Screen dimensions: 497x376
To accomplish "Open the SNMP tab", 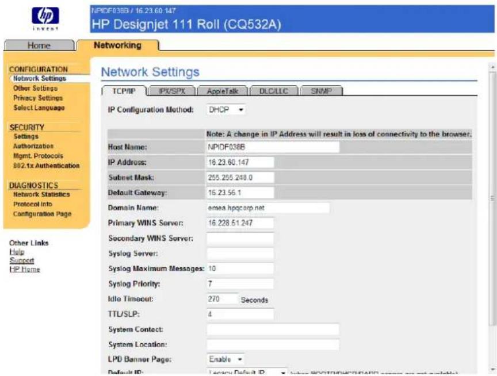I will (322, 91).
